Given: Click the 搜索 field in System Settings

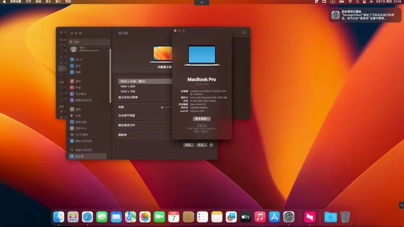Looking at the screenshot, I should (90, 42).
